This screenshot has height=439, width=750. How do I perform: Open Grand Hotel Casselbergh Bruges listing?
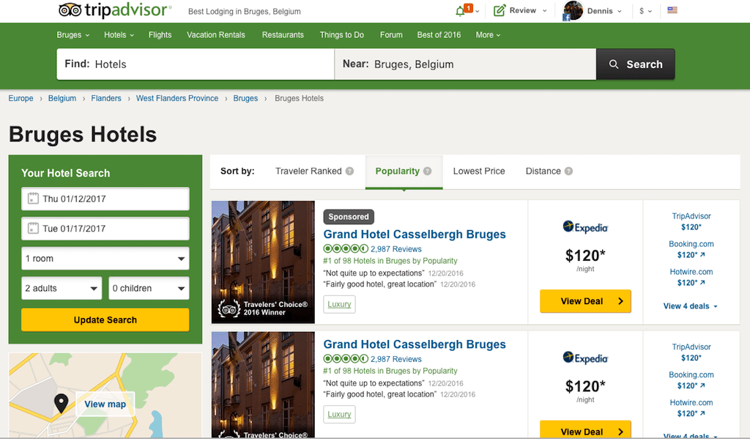pyautogui.click(x=415, y=234)
